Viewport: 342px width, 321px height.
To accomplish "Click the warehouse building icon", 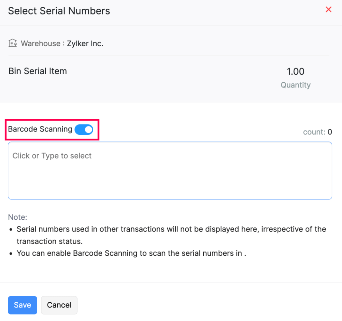I will coord(13,43).
